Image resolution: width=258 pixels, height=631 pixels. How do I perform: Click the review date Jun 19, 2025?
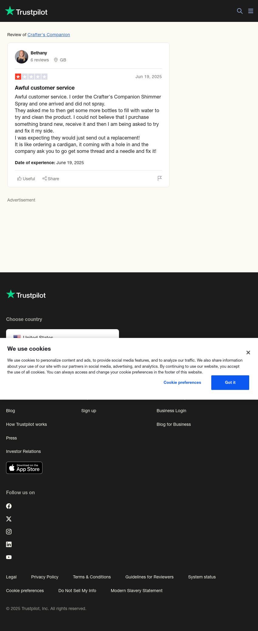pyautogui.click(x=148, y=77)
